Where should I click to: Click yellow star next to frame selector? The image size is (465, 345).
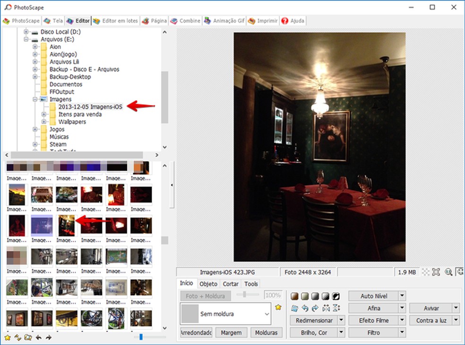tap(278, 308)
